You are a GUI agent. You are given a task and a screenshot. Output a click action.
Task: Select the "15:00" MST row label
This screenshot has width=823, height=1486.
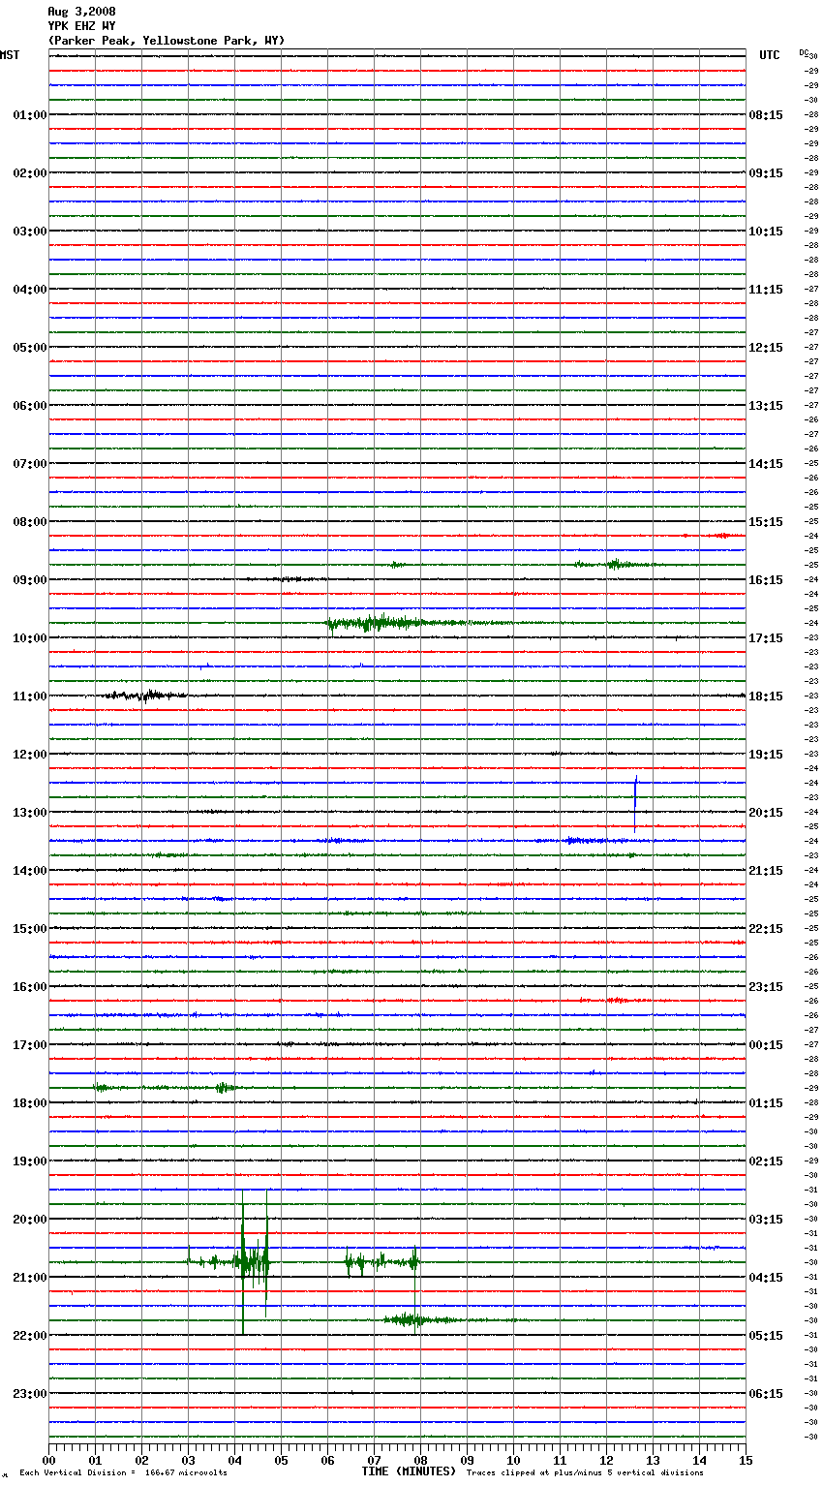pos(30,929)
